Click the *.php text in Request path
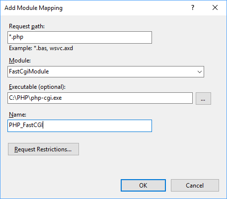Screen dimensions: 227x199 [x=16, y=37]
